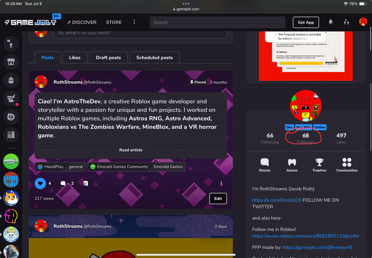Open profile Shouts
The width and height of the screenshot is (372, 258).
click(265, 165)
